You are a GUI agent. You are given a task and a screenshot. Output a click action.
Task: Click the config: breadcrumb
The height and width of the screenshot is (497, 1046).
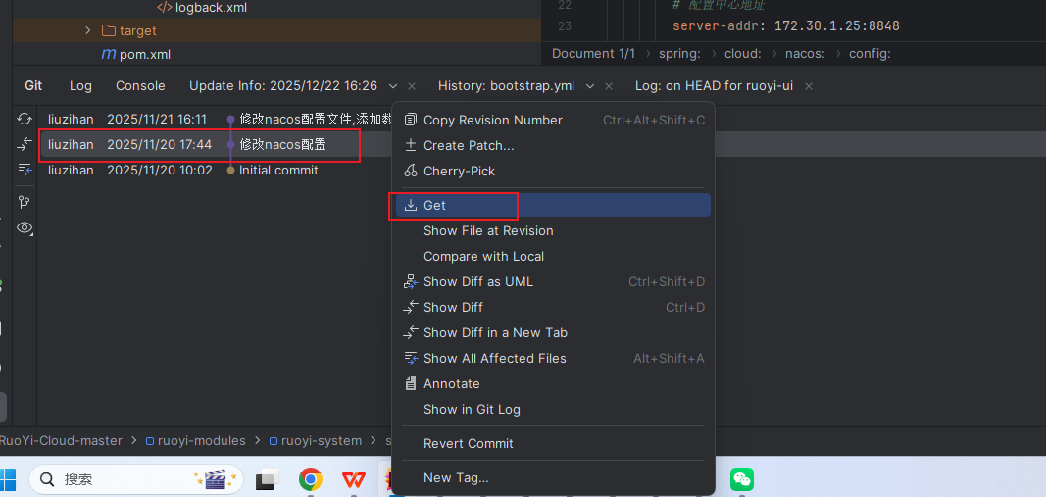pos(870,54)
